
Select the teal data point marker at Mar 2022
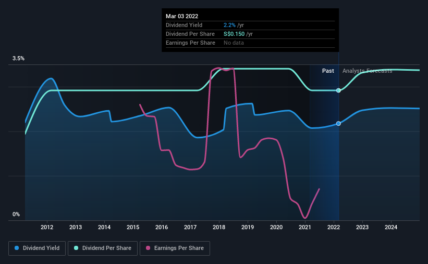338,90
